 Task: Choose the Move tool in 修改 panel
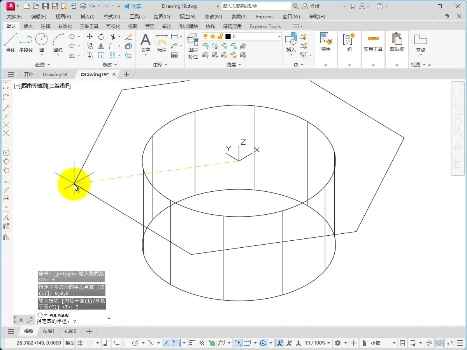(90, 37)
